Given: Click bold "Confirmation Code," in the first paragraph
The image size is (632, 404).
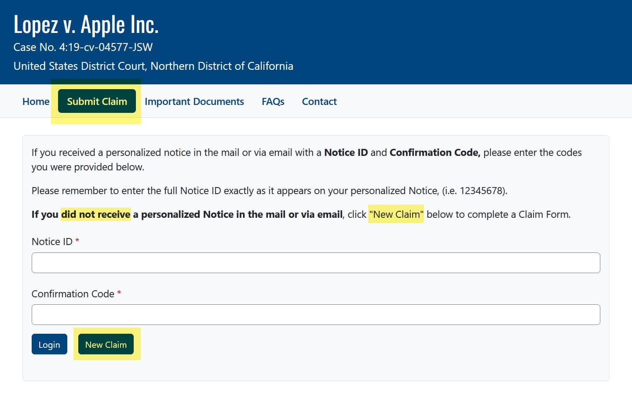Looking at the screenshot, I should 435,152.
